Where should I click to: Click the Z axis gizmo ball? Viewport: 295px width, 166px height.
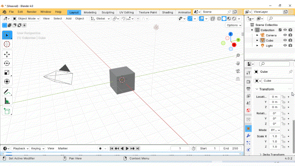click(230, 34)
